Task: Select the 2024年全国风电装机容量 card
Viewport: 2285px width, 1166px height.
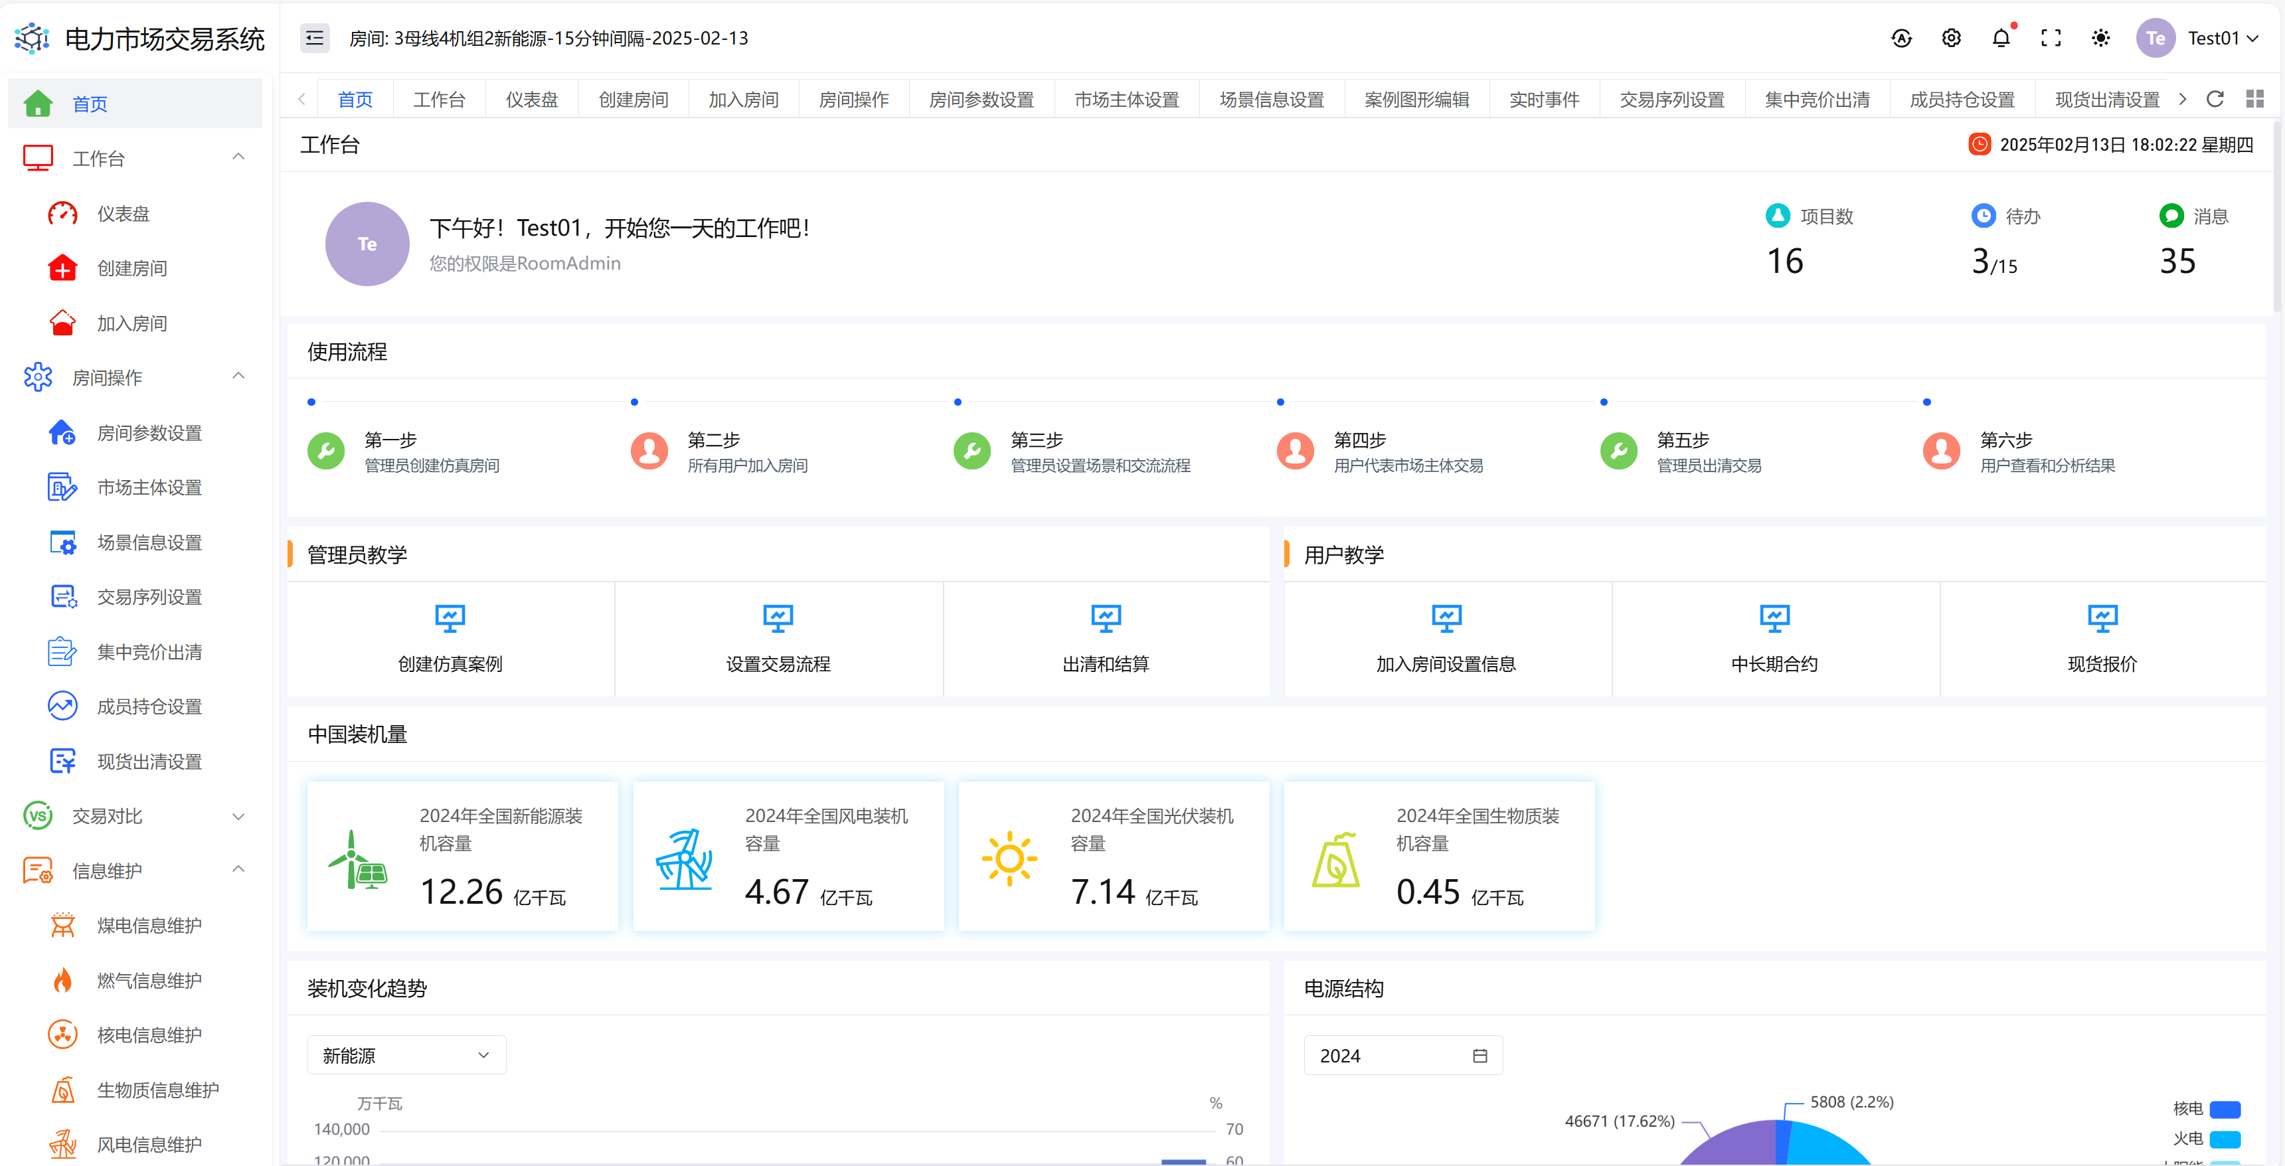Action: 789,856
